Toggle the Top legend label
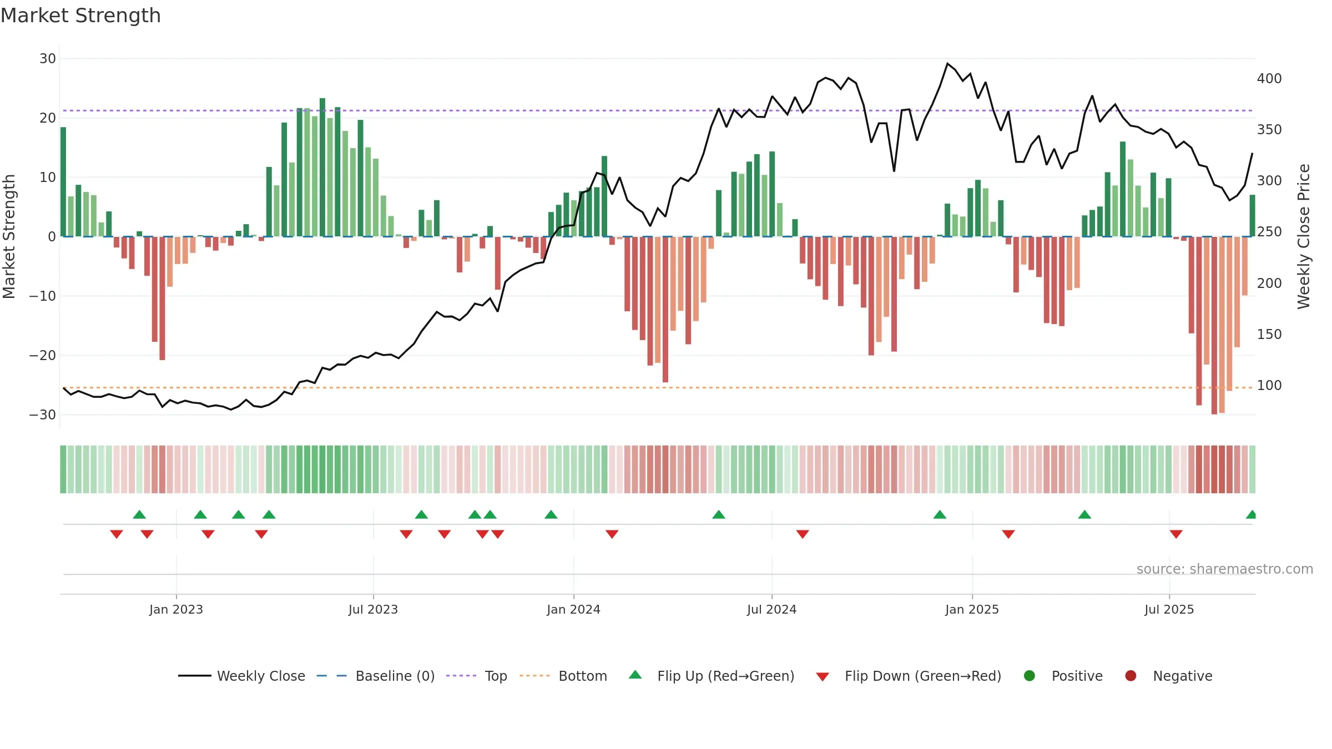Viewport: 1332px width, 749px height. (496, 676)
